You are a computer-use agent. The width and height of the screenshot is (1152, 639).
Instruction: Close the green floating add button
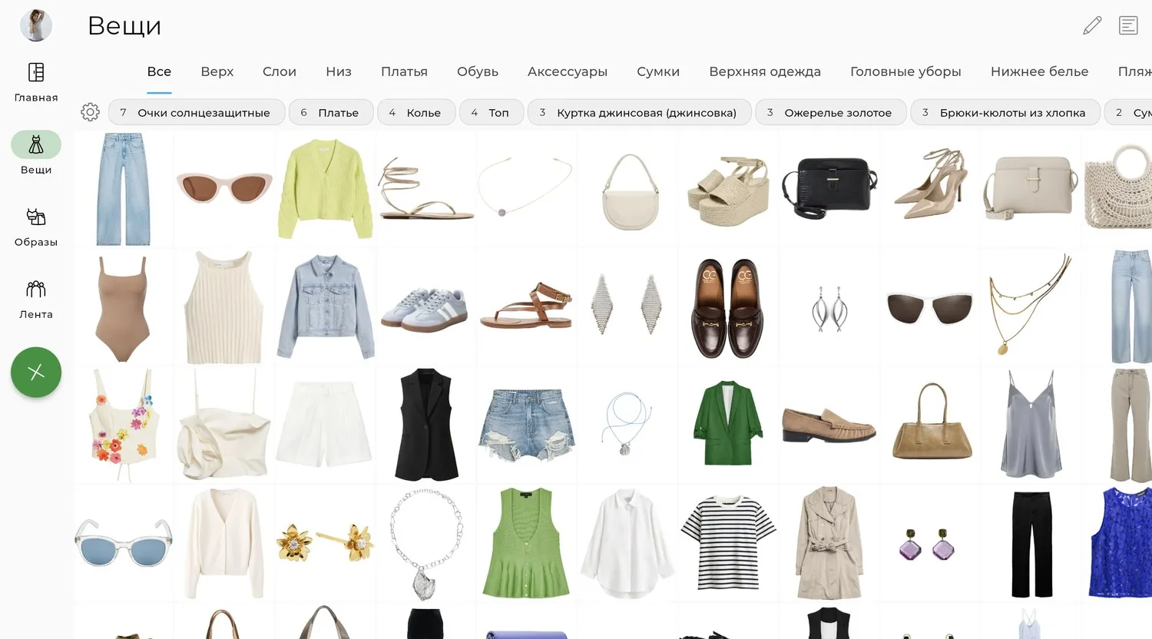click(x=36, y=372)
